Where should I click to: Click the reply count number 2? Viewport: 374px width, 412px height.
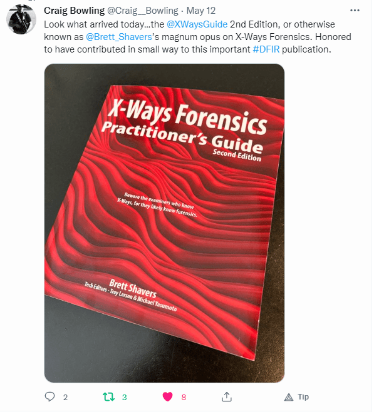tap(65, 397)
